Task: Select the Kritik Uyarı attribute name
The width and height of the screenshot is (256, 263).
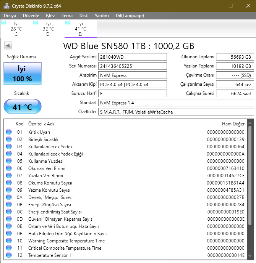Action: pyautogui.click(x=39, y=132)
